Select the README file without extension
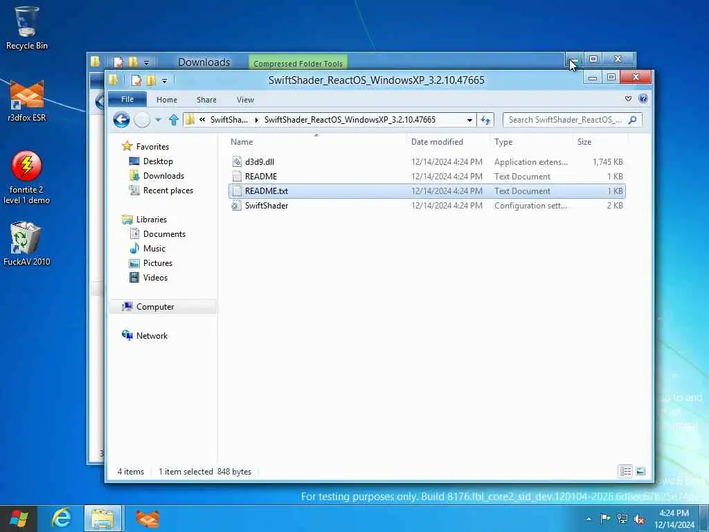The image size is (709, 532). (261, 177)
